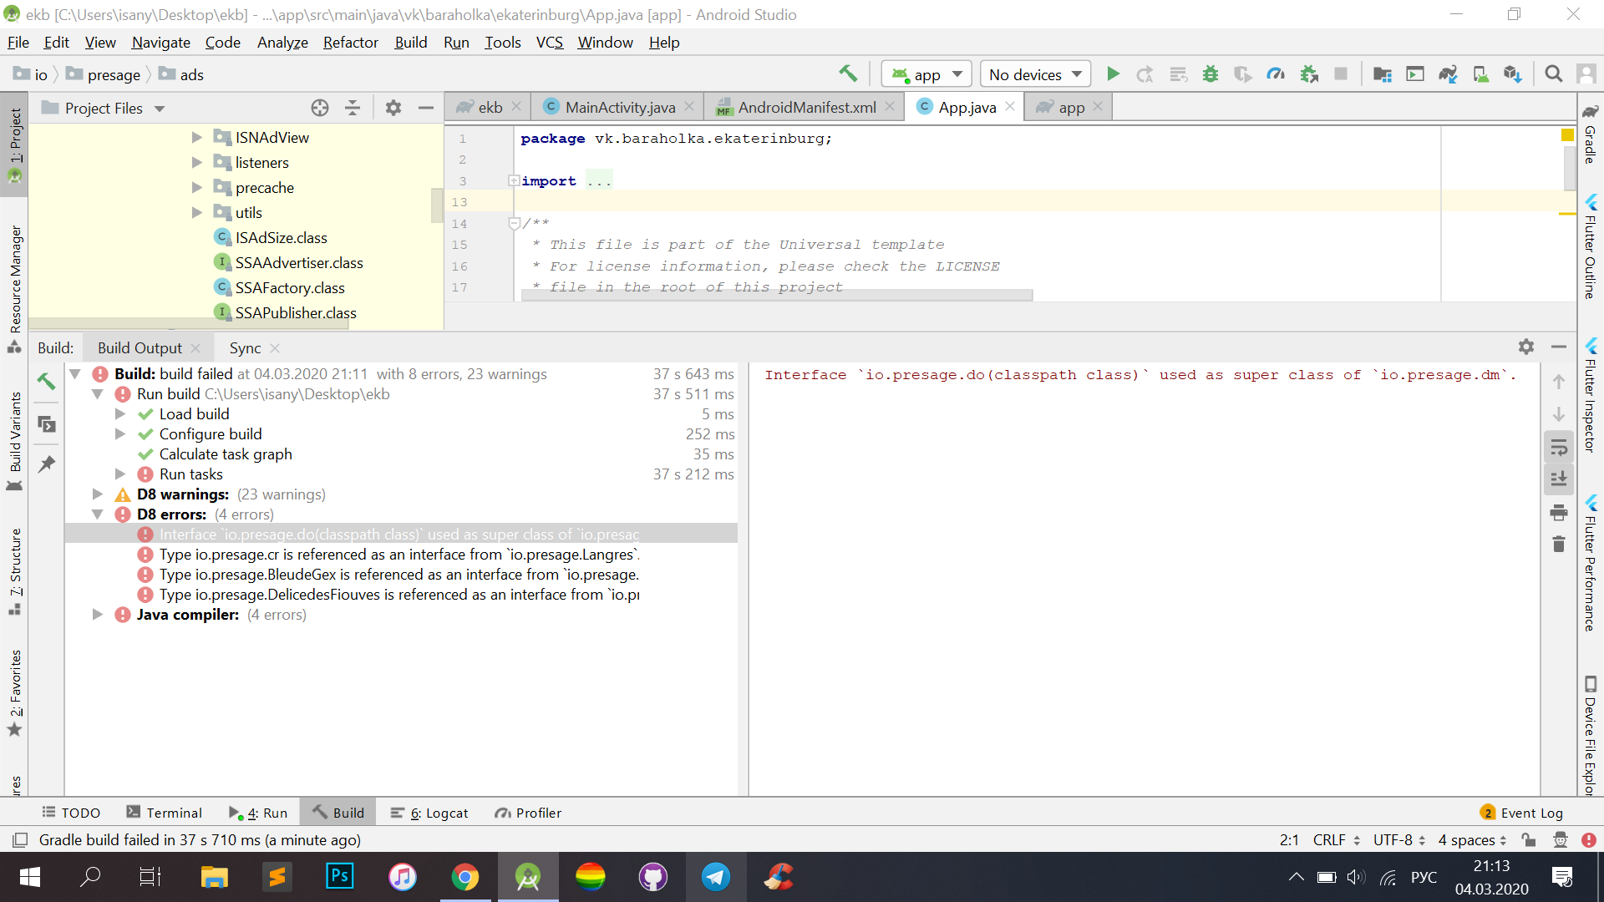Screen dimensions: 1604x902
Task: Click Attach Debugger to Android Process icon
Action: click(1309, 74)
